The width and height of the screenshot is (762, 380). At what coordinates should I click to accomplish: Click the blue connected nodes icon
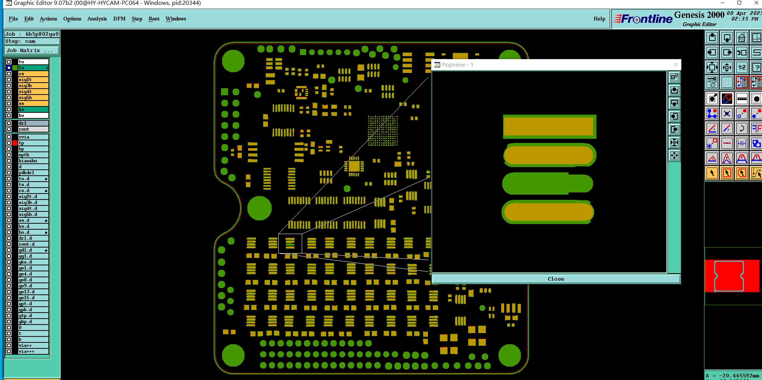[x=712, y=114]
